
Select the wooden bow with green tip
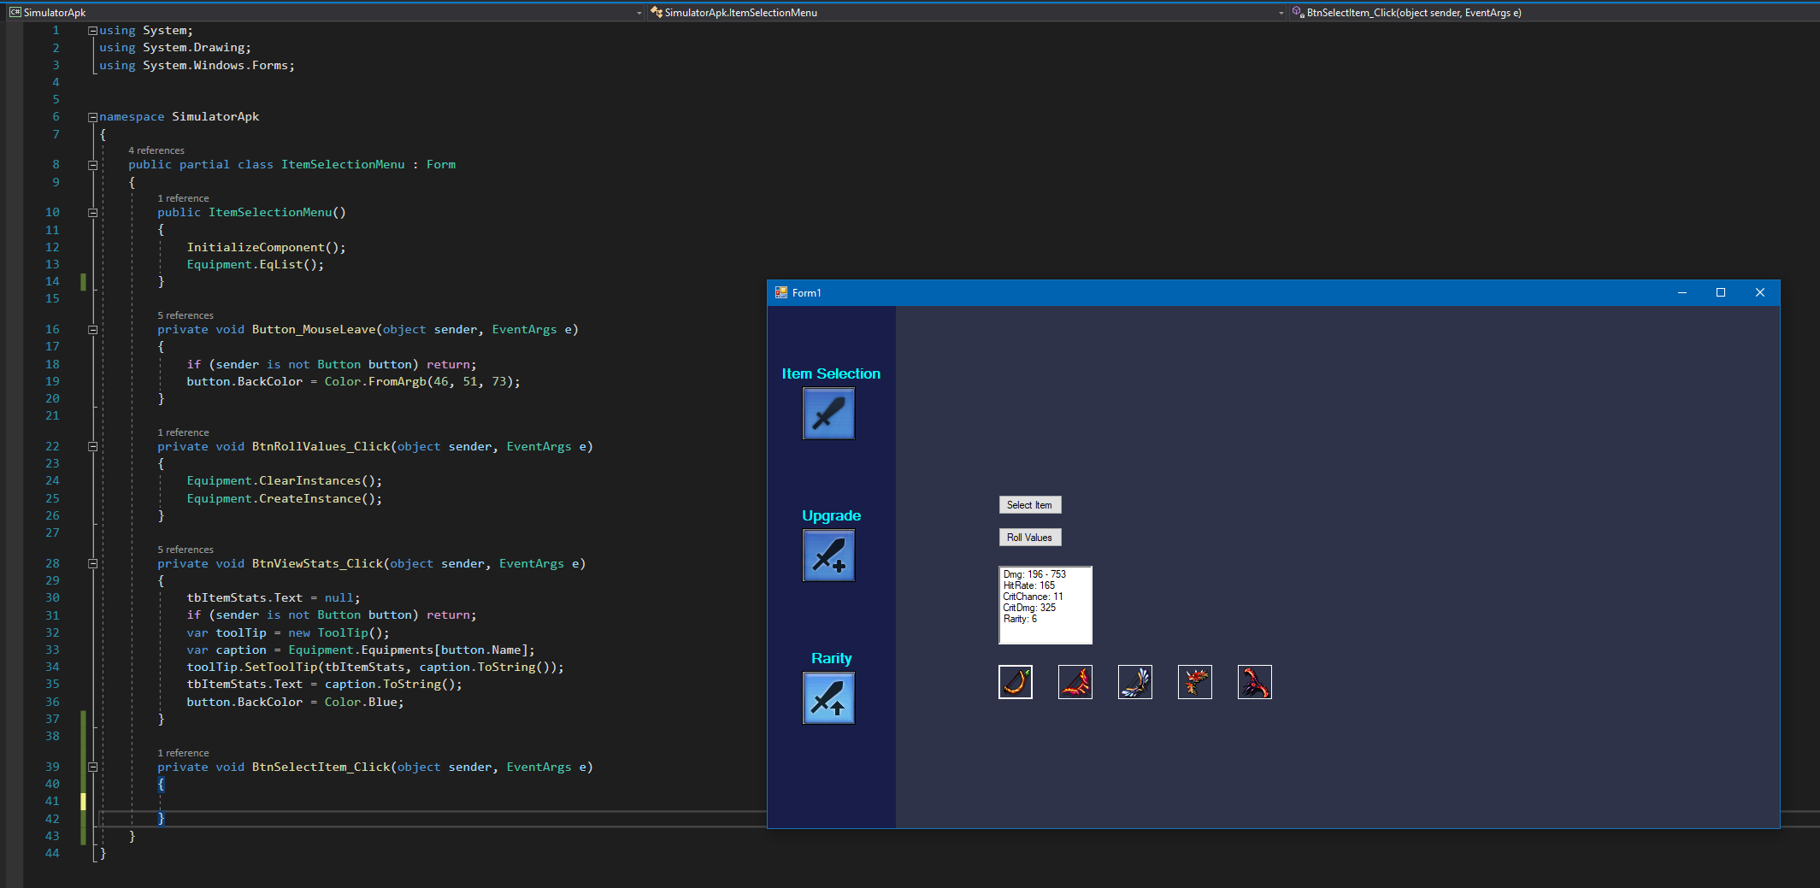1015,682
